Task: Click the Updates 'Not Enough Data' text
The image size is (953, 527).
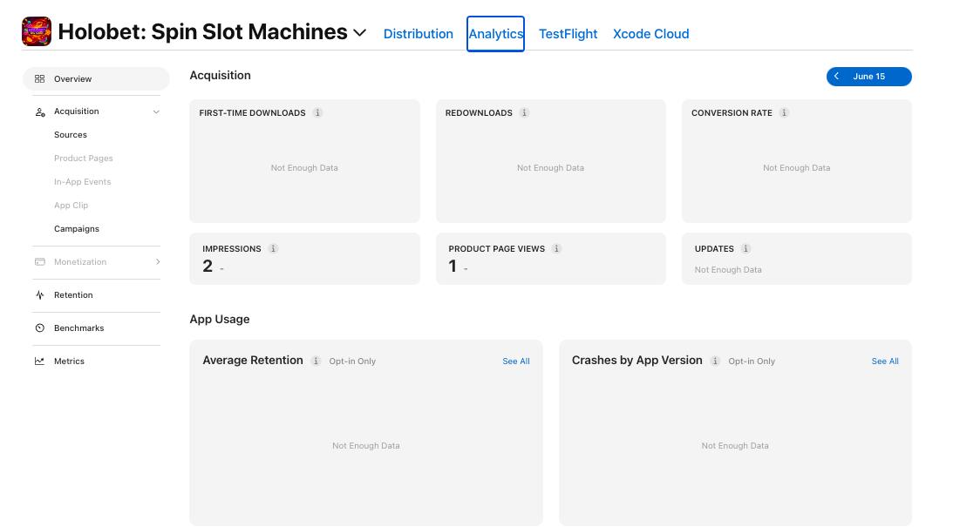Action: pos(728,269)
